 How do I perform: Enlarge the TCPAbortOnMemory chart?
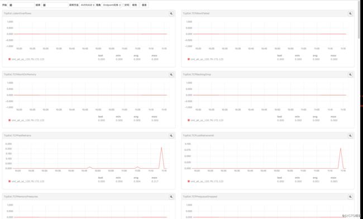click(x=171, y=75)
